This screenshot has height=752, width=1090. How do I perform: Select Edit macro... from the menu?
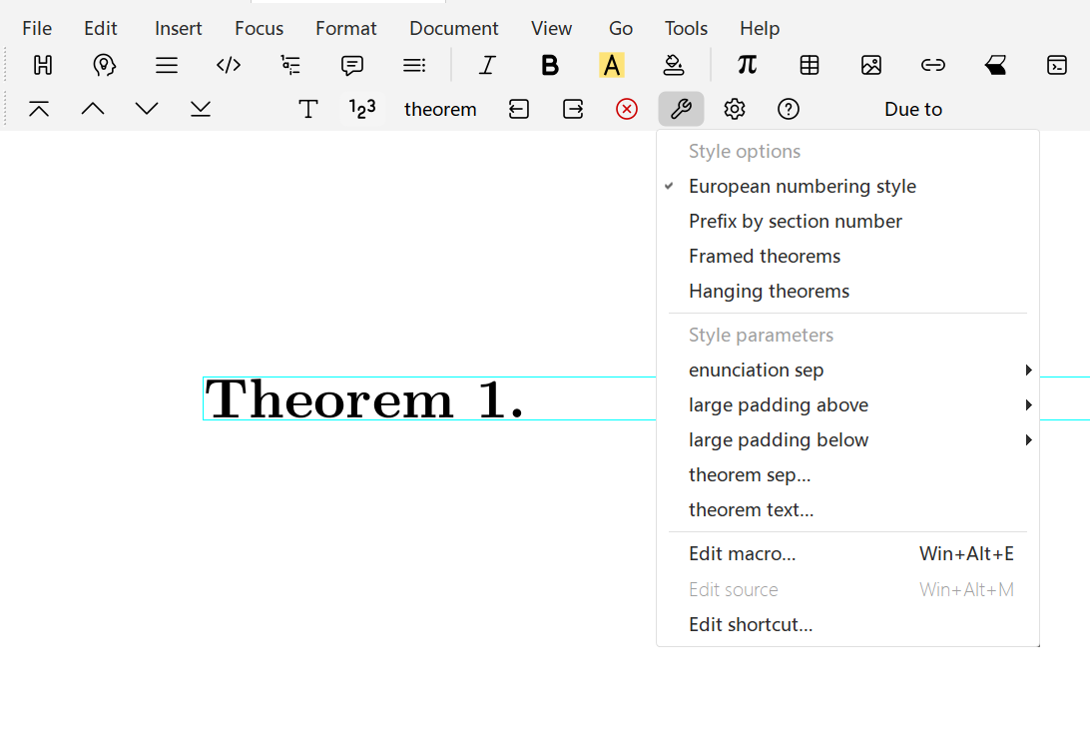(x=742, y=554)
